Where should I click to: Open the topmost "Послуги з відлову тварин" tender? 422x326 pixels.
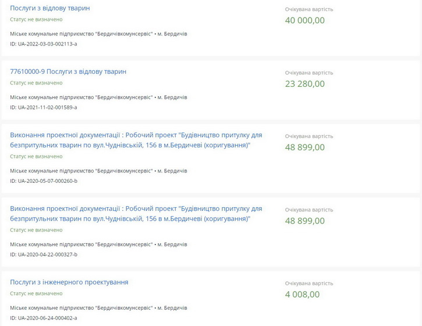(x=50, y=8)
